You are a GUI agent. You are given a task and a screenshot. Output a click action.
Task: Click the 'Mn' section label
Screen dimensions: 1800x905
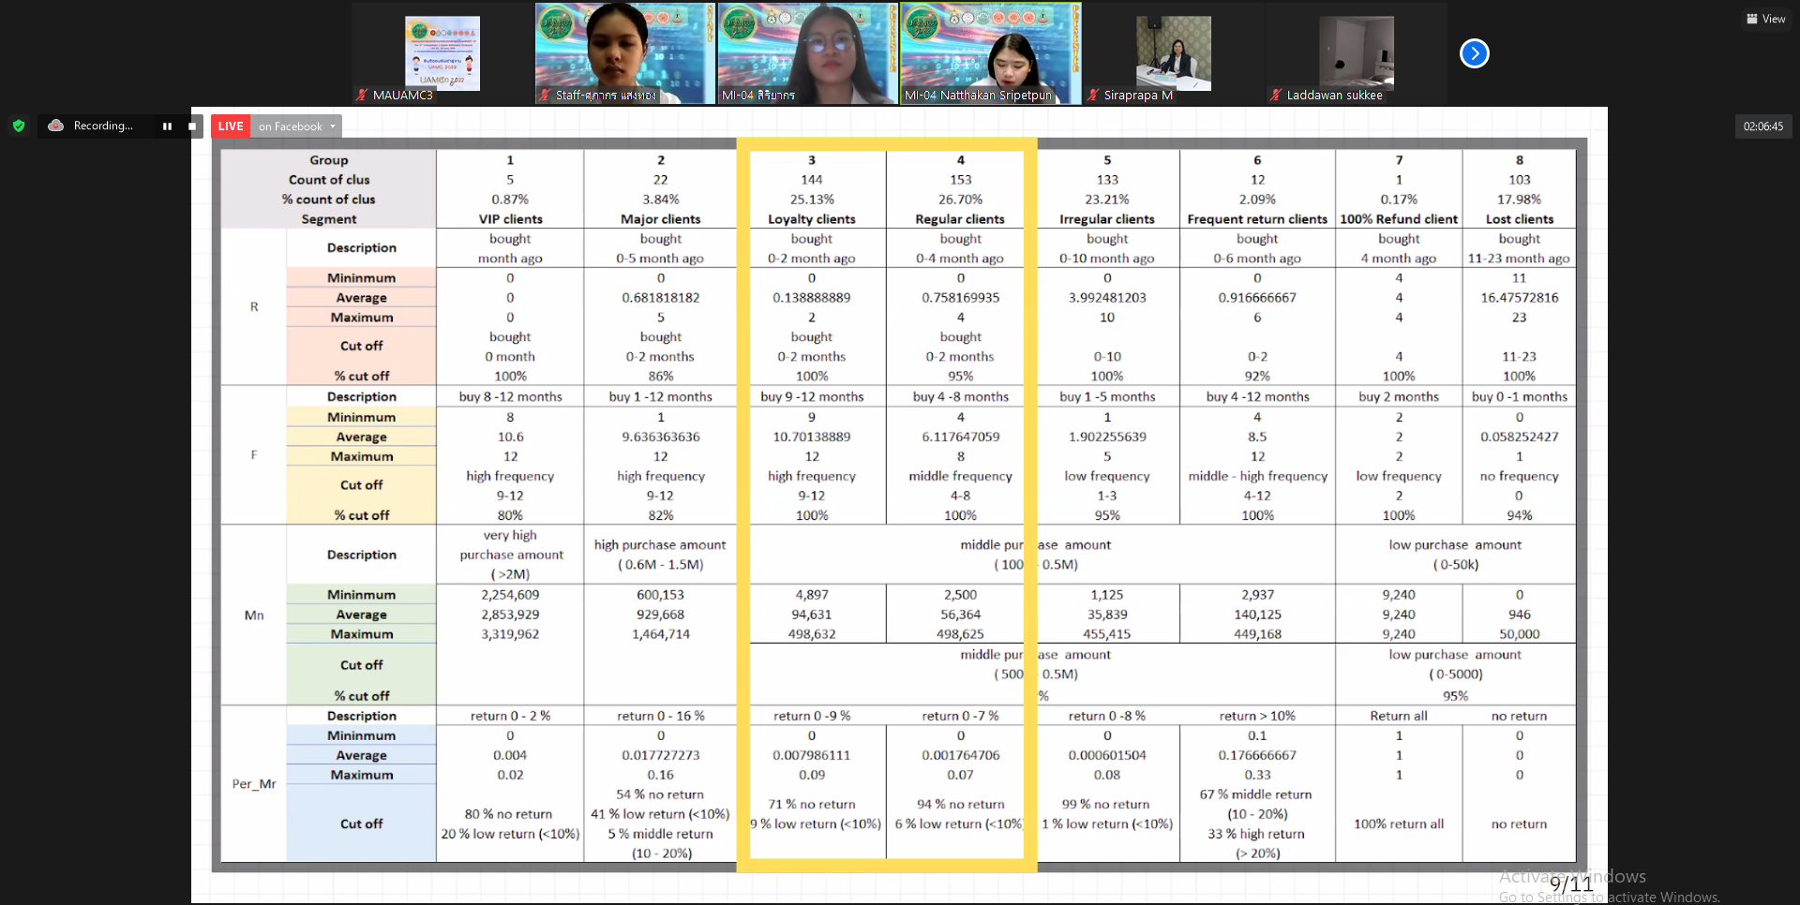254,616
